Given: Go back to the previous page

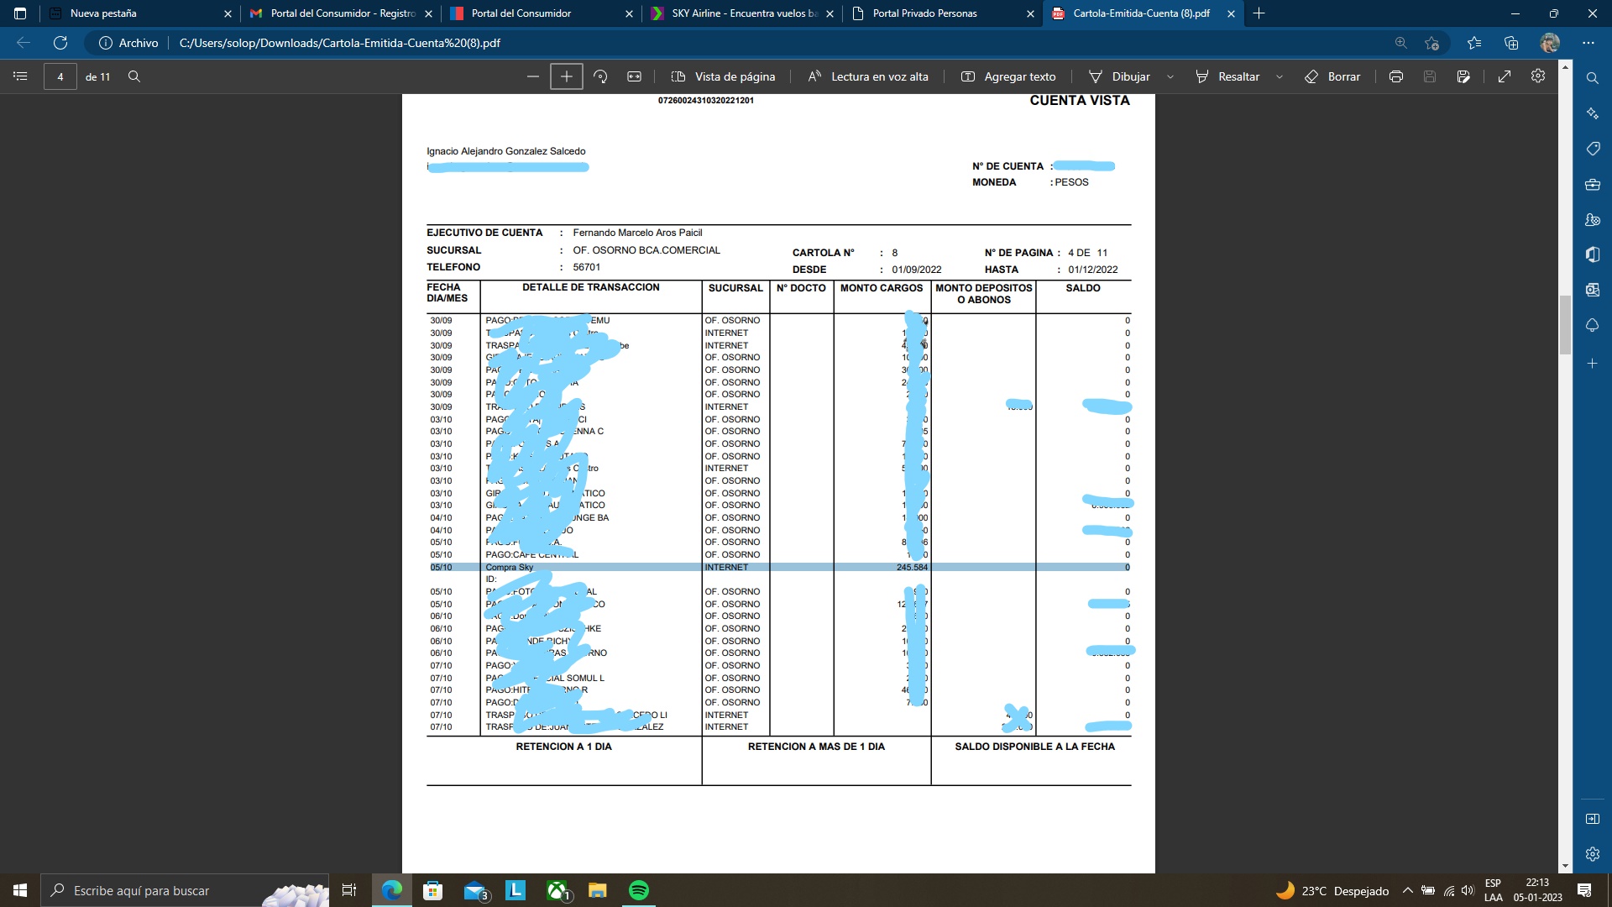Looking at the screenshot, I should 24,43.
